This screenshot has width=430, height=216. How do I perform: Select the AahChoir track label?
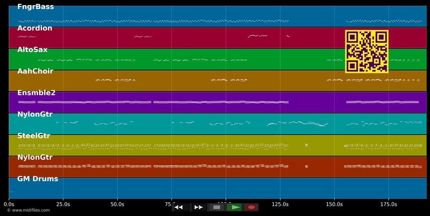coord(35,71)
